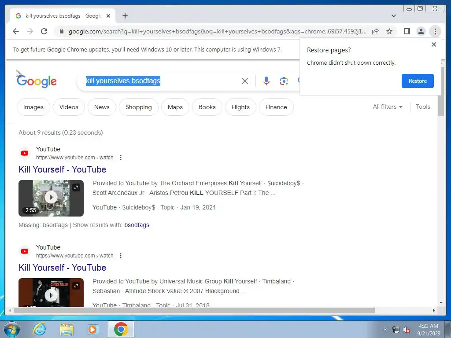Click the address bar URL
This screenshot has height=338, width=451.
tap(218, 31)
